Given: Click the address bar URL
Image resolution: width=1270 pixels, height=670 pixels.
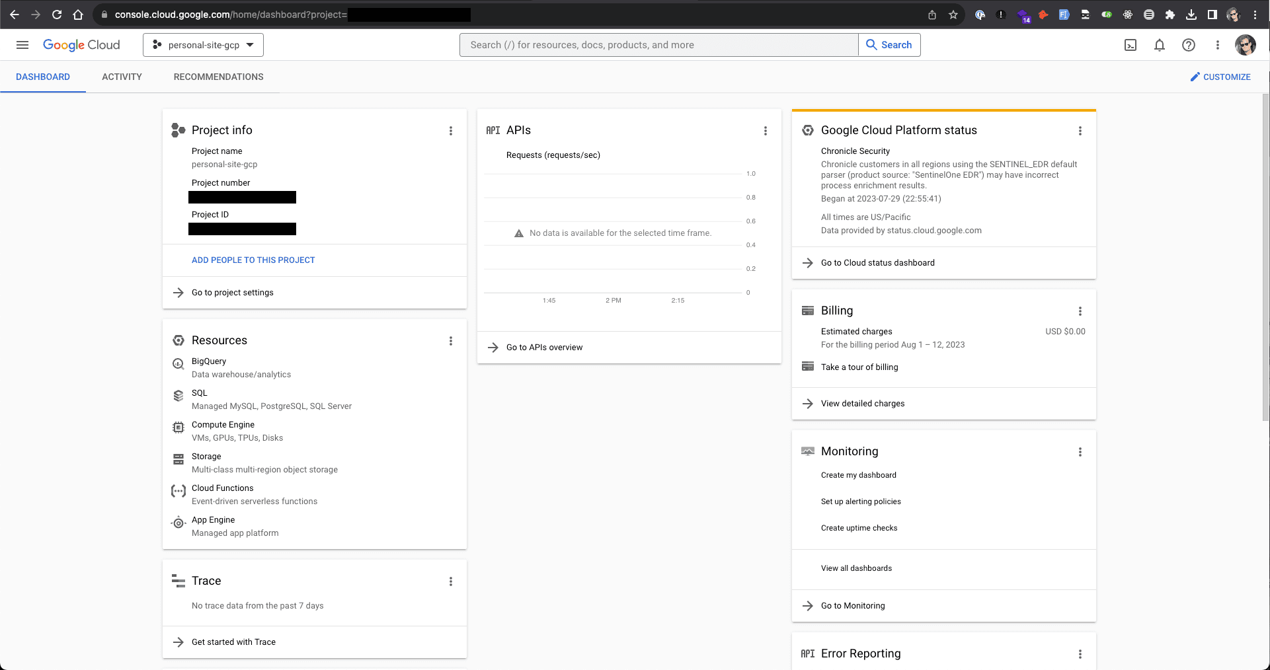Looking at the screenshot, I should (x=231, y=15).
